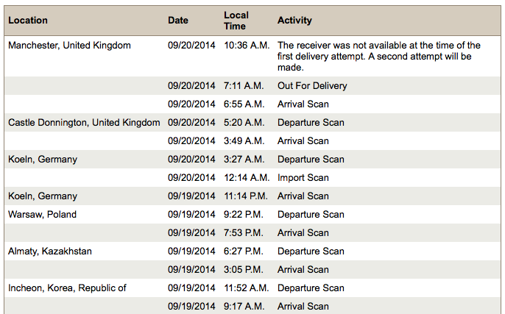Select the Manchester, United Kingdom location cell

69,46
